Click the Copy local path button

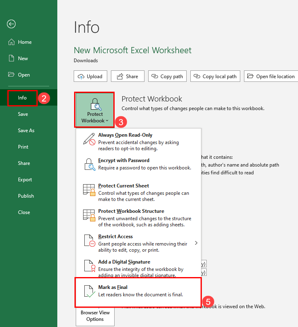click(x=215, y=77)
